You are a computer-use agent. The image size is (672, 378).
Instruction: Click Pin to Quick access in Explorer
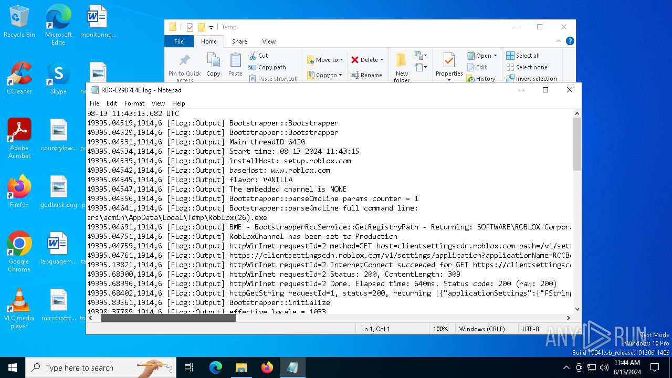click(185, 68)
